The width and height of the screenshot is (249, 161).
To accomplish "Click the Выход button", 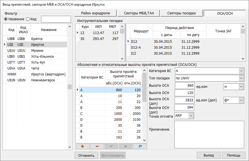I will click(209, 155).
